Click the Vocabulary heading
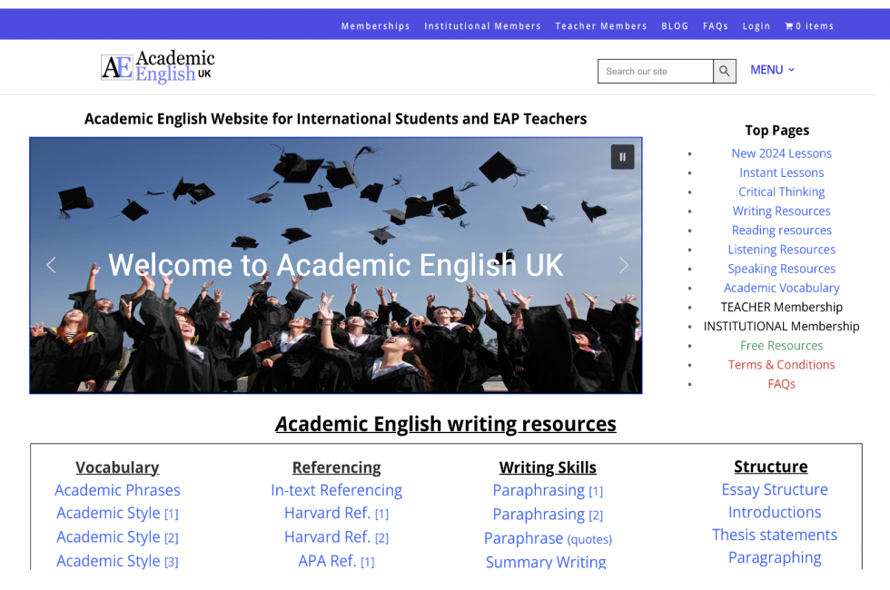Screen dimensions: 890x590 point(117,467)
